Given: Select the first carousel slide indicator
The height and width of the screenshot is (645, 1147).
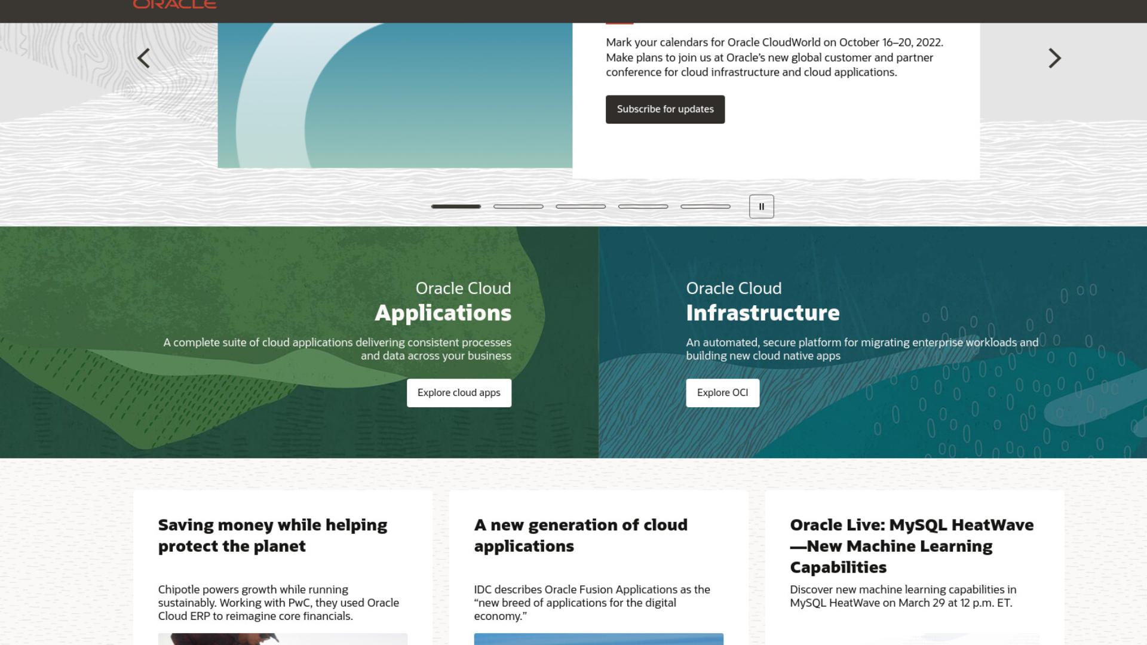Looking at the screenshot, I should point(456,207).
